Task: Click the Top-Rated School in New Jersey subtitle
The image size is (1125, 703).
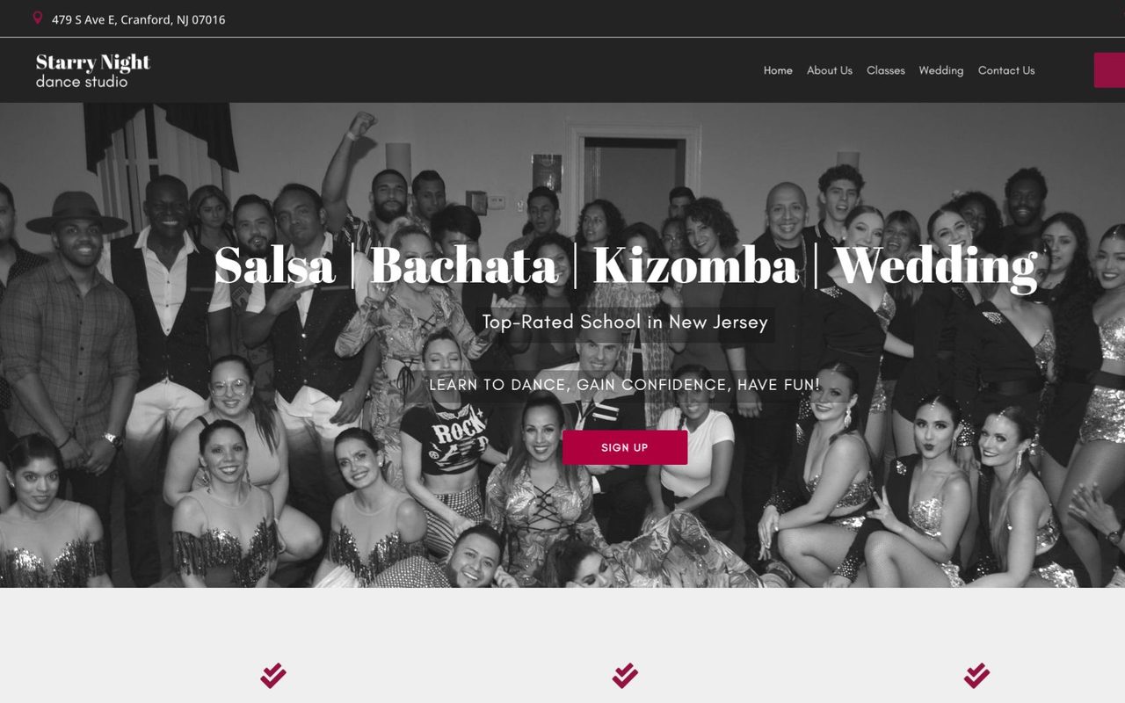Action: pyautogui.click(x=625, y=322)
